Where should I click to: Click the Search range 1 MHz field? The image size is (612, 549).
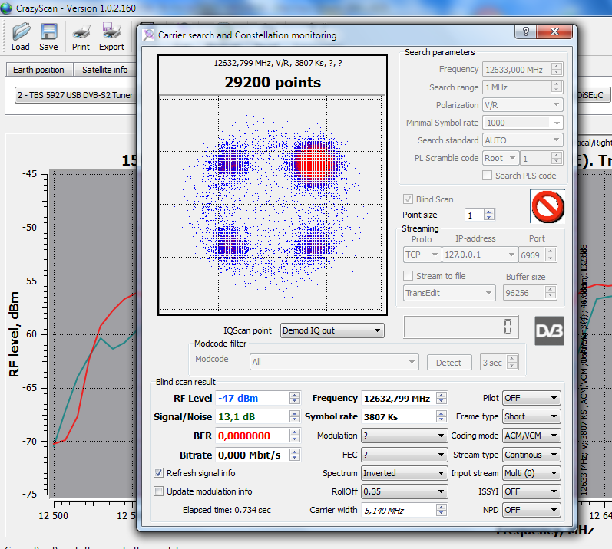tap(523, 87)
